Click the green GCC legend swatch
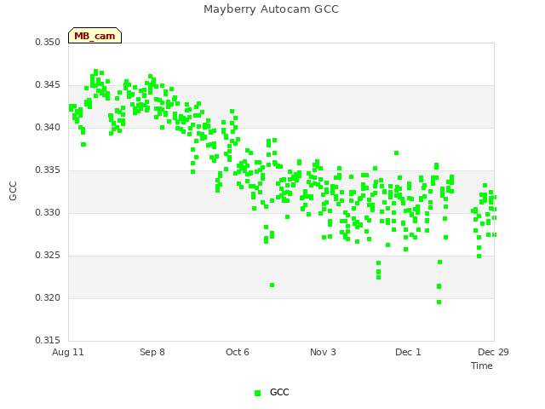This screenshot has width=545, height=409. (x=257, y=393)
